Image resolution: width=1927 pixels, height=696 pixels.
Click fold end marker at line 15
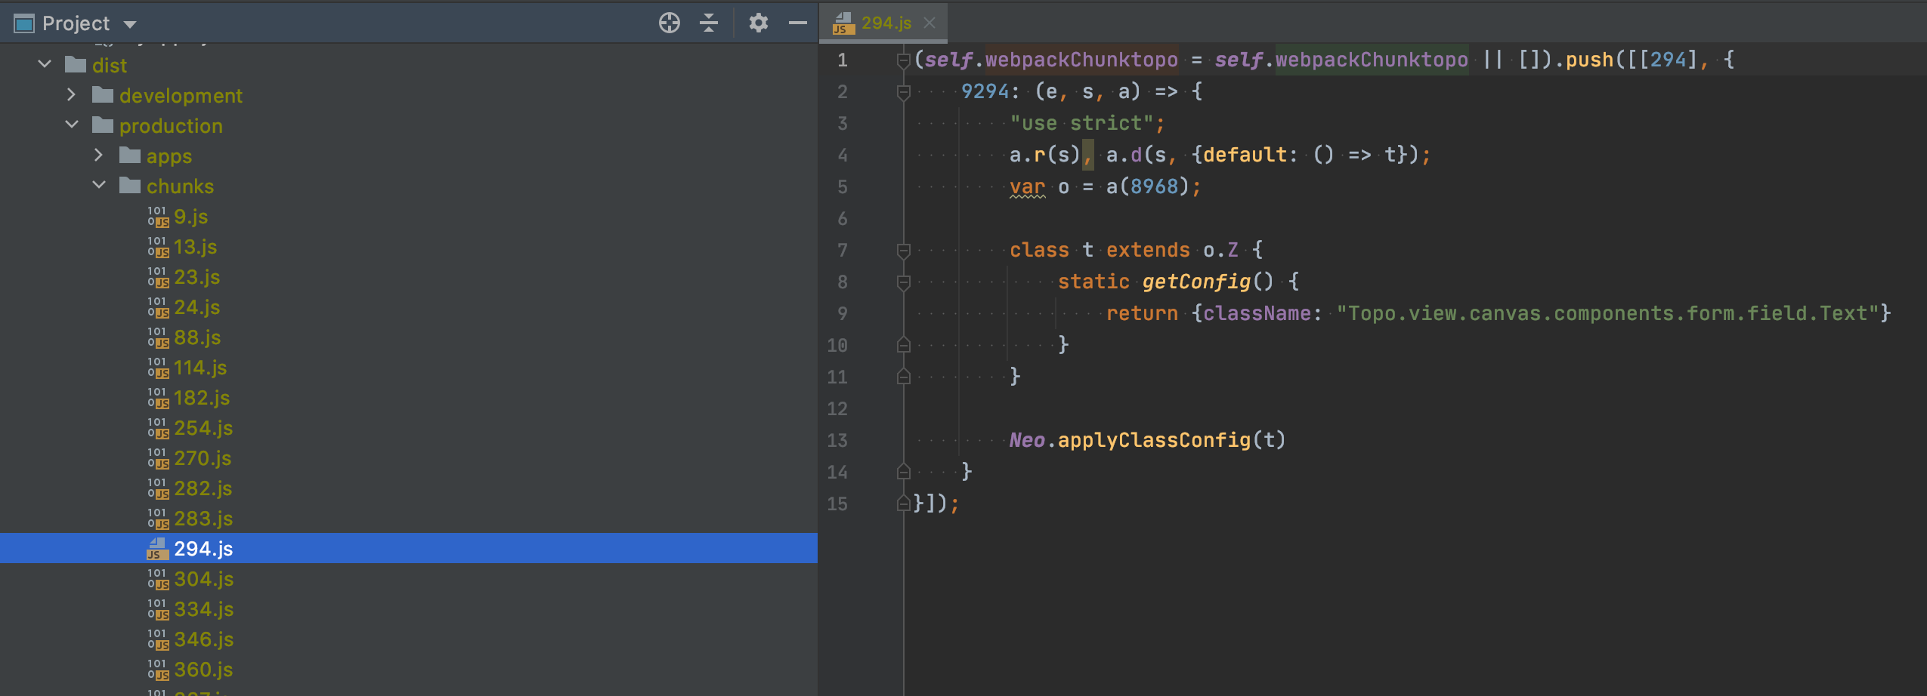point(903,503)
